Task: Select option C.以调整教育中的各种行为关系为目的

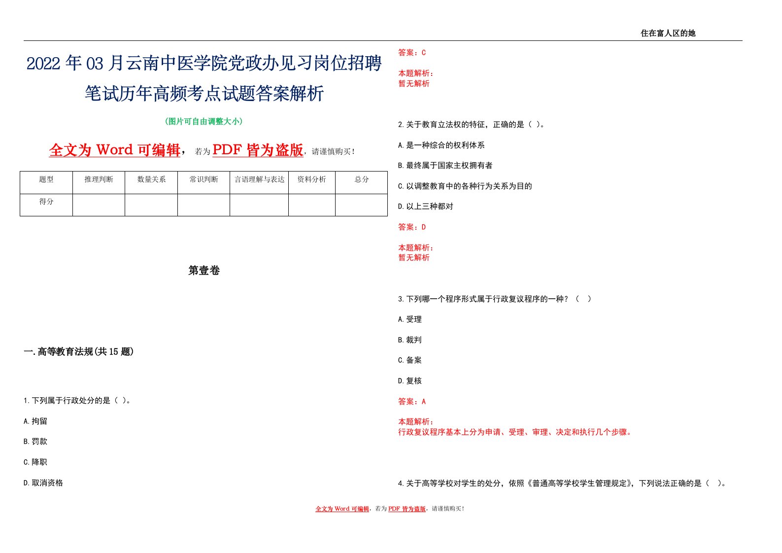Action: click(x=465, y=186)
